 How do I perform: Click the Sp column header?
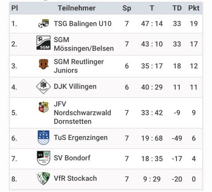point(127,8)
